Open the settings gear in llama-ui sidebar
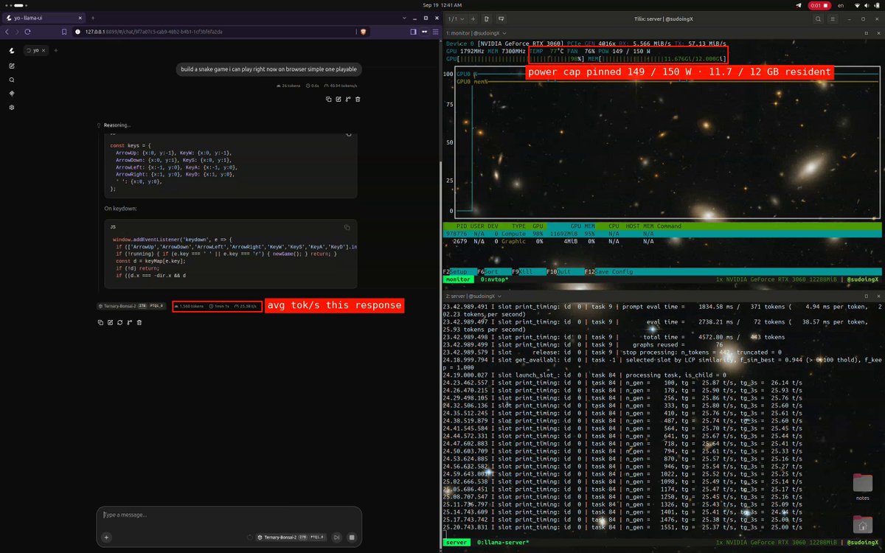The height and width of the screenshot is (553, 885). pyautogui.click(x=12, y=108)
